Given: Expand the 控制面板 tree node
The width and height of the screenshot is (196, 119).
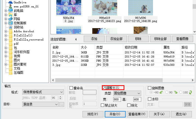Looking at the screenshot, I should click(x=6, y=23).
